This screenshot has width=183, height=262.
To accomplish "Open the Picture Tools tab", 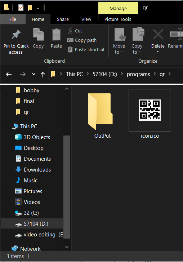I will (x=118, y=19).
